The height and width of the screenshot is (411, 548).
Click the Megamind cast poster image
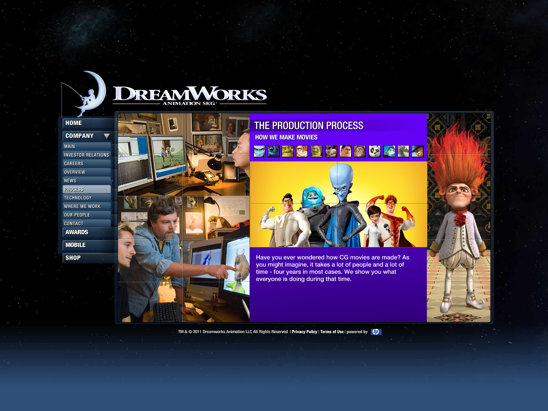338,204
